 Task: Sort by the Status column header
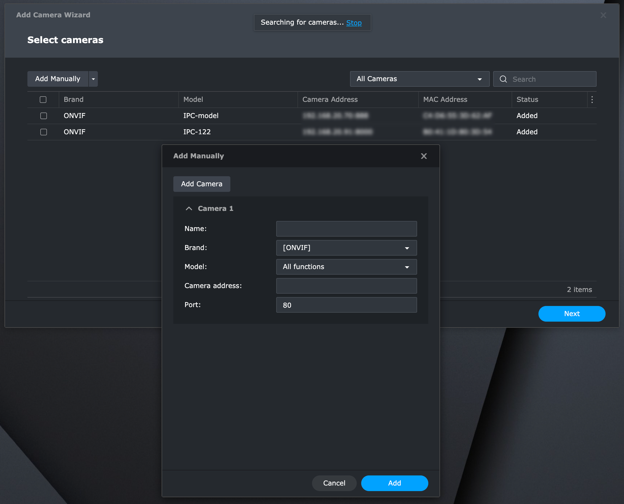click(x=549, y=100)
